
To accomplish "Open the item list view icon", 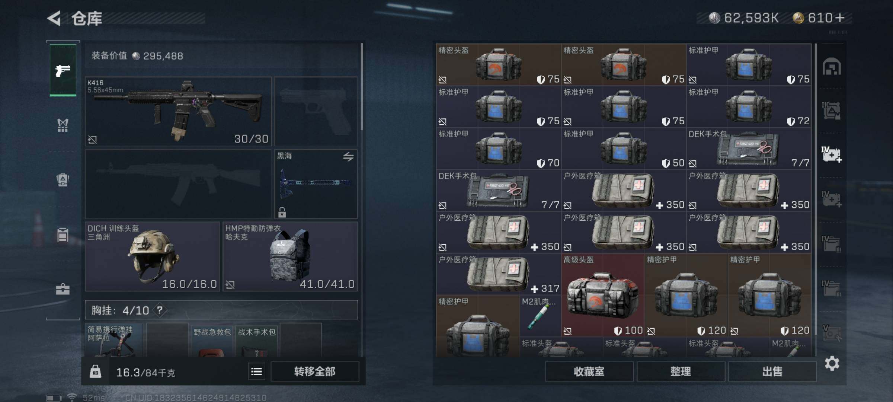I will pyautogui.click(x=256, y=371).
